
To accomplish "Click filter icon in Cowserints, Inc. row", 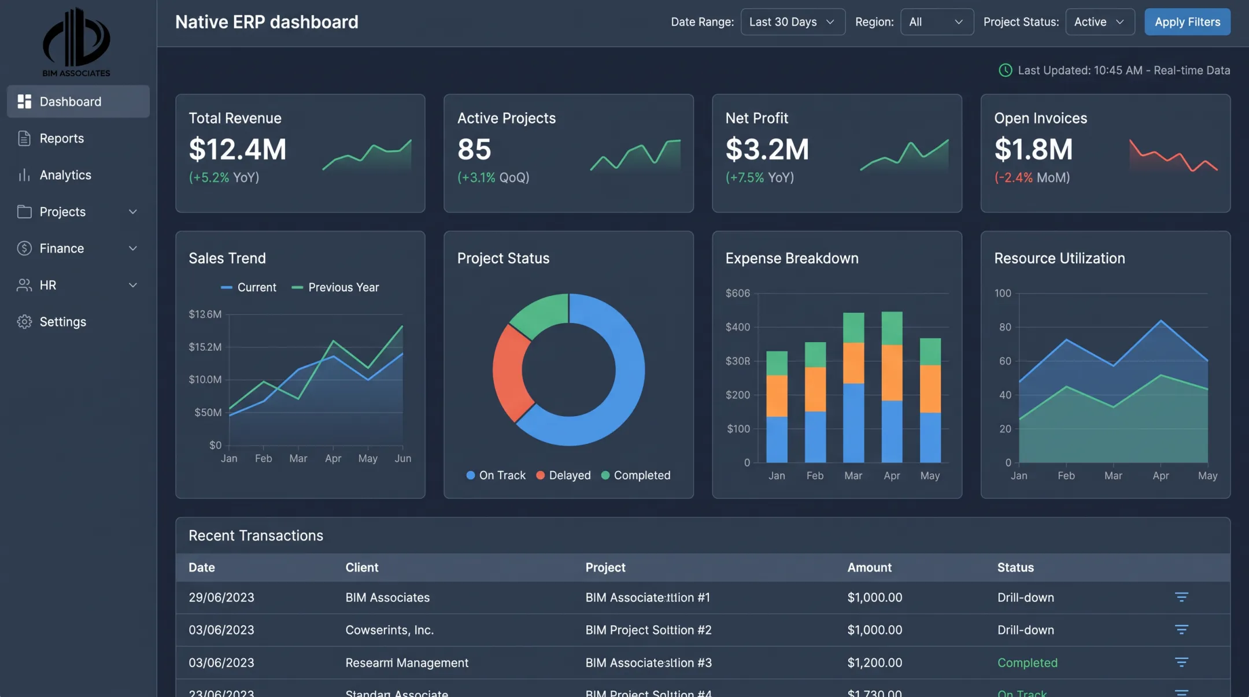I will tap(1181, 629).
